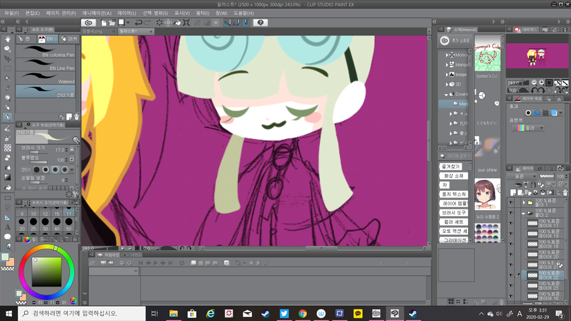Select the rectangular Selection marquee tool
The image size is (571, 321).
point(7,68)
